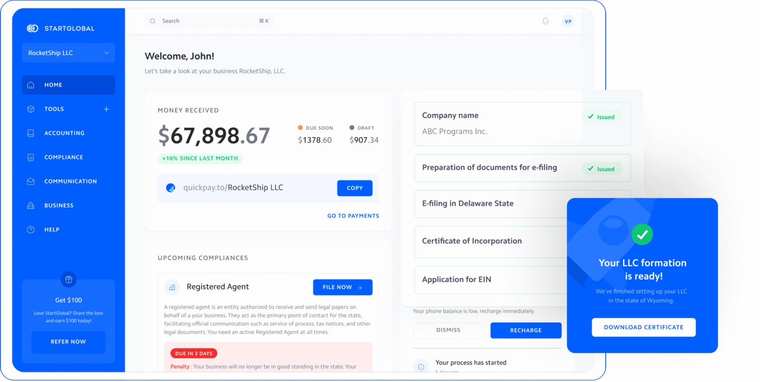Open the RocketShip LLC company dropdown

click(68, 53)
